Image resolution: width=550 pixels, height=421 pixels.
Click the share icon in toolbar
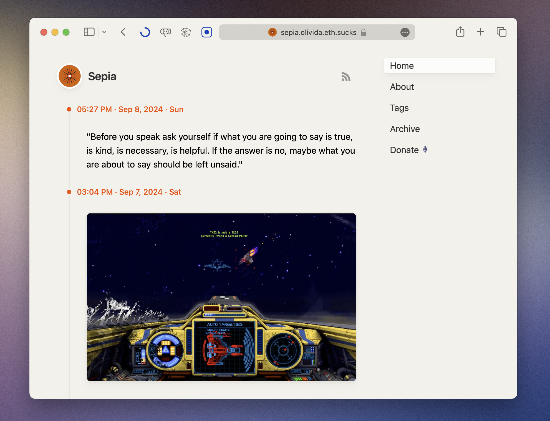click(x=460, y=32)
